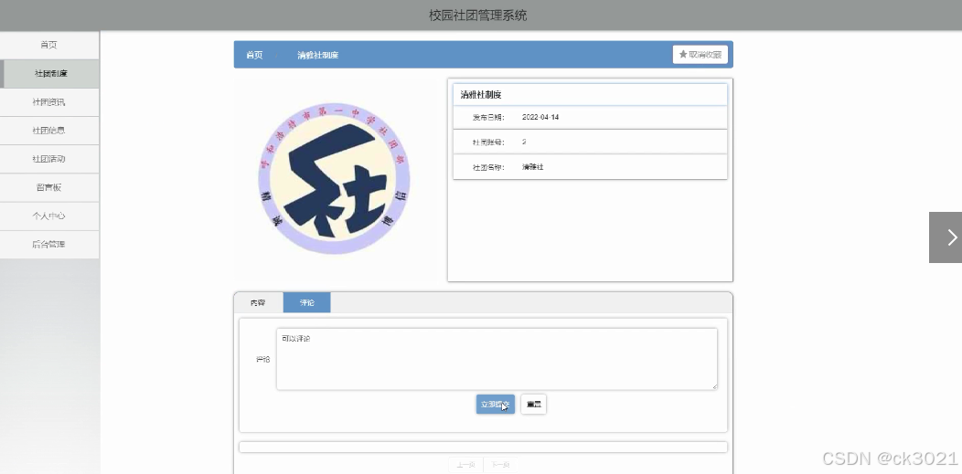This screenshot has height=474, width=962.
Task: Click the 发布日期 label
Action: tap(488, 117)
